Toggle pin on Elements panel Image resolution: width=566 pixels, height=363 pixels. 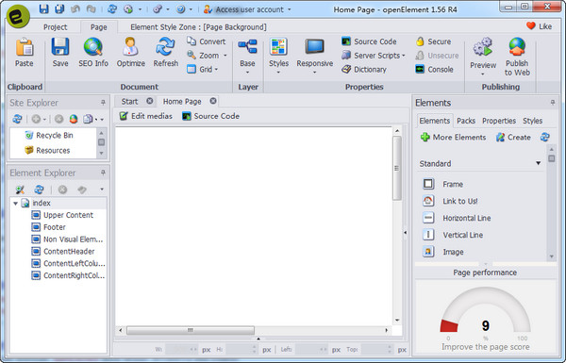[552, 103]
